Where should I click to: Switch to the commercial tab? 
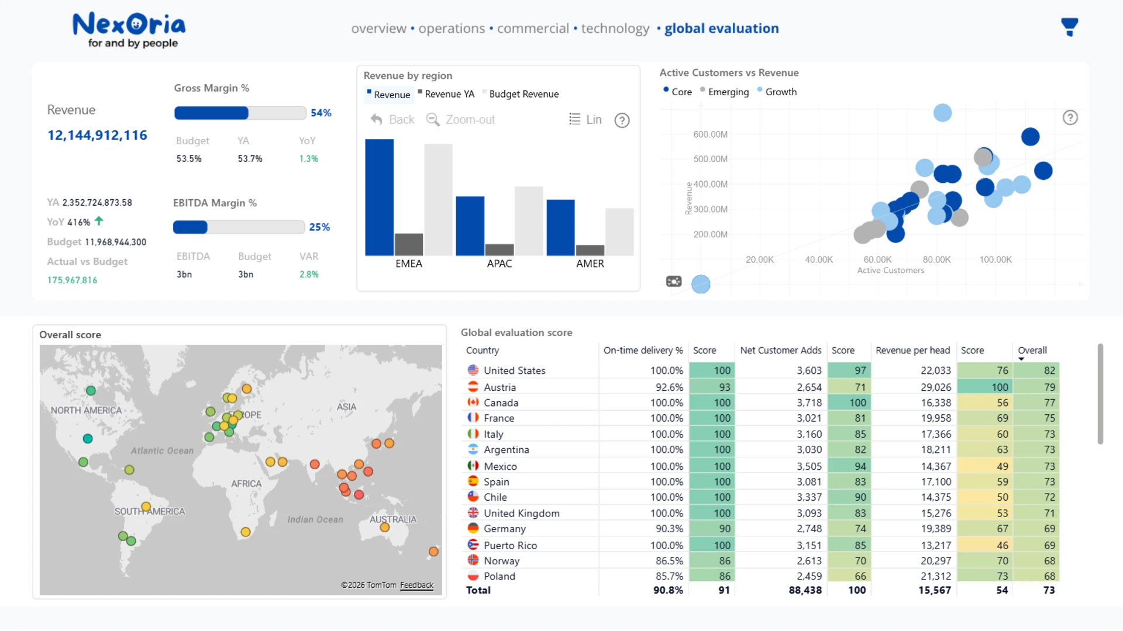point(532,28)
